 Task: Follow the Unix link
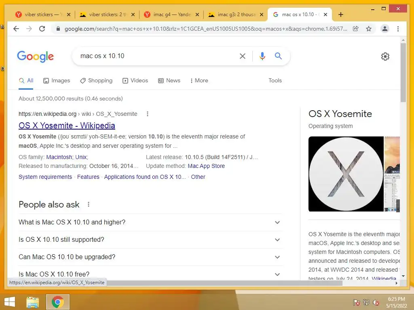click(x=81, y=157)
